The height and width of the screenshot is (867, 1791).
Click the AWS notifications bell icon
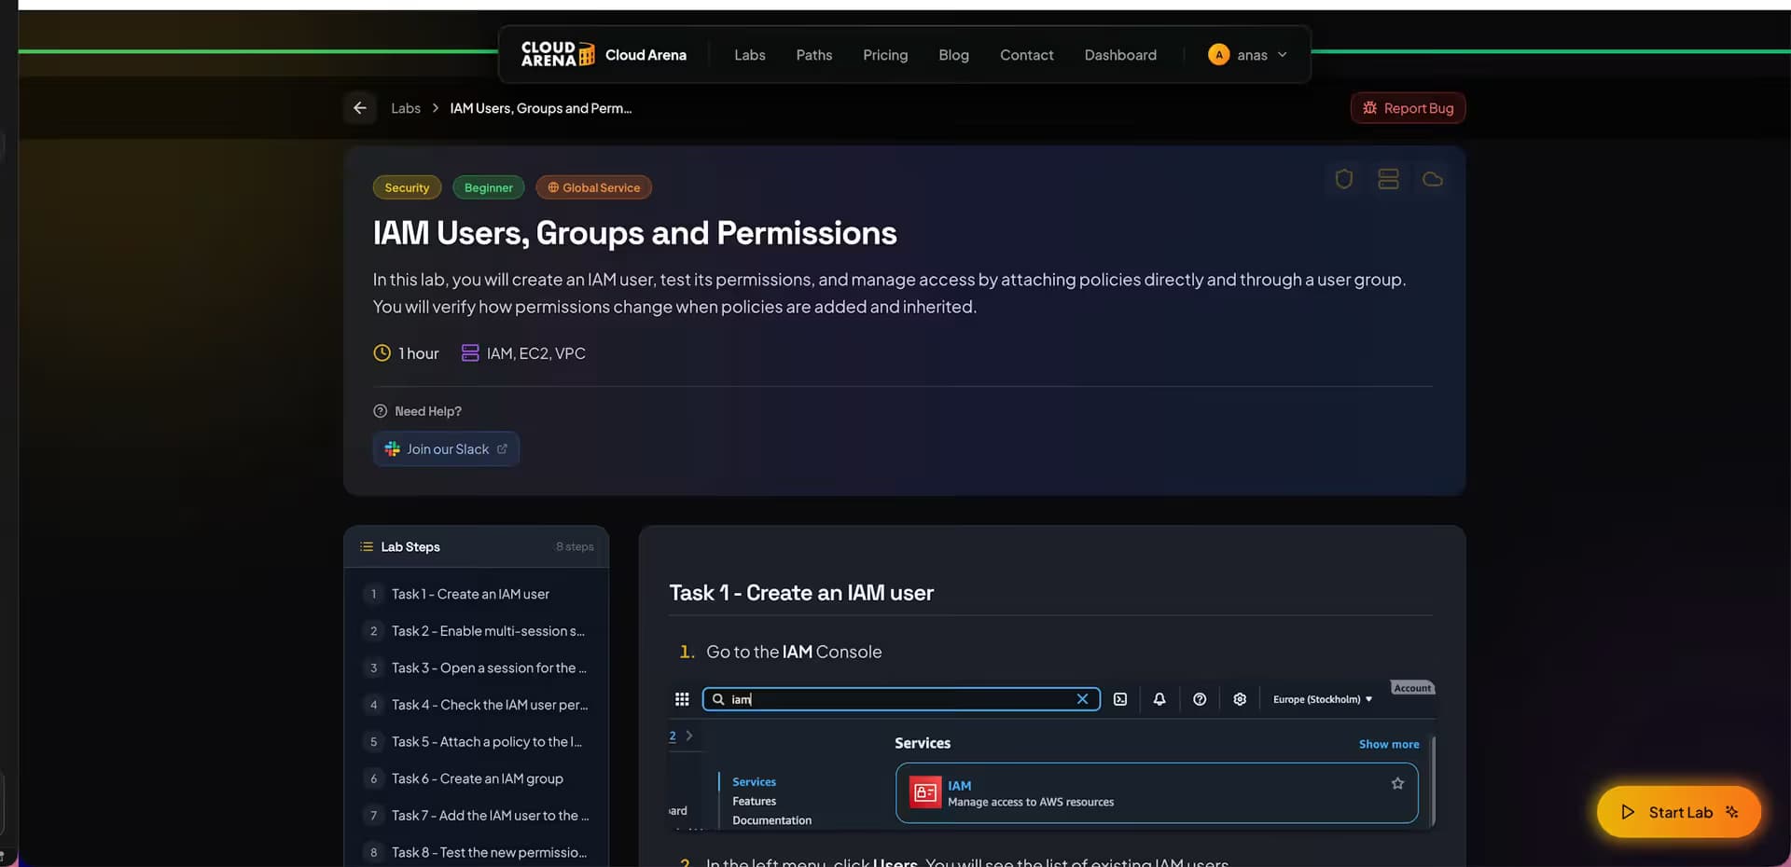coord(1159,699)
